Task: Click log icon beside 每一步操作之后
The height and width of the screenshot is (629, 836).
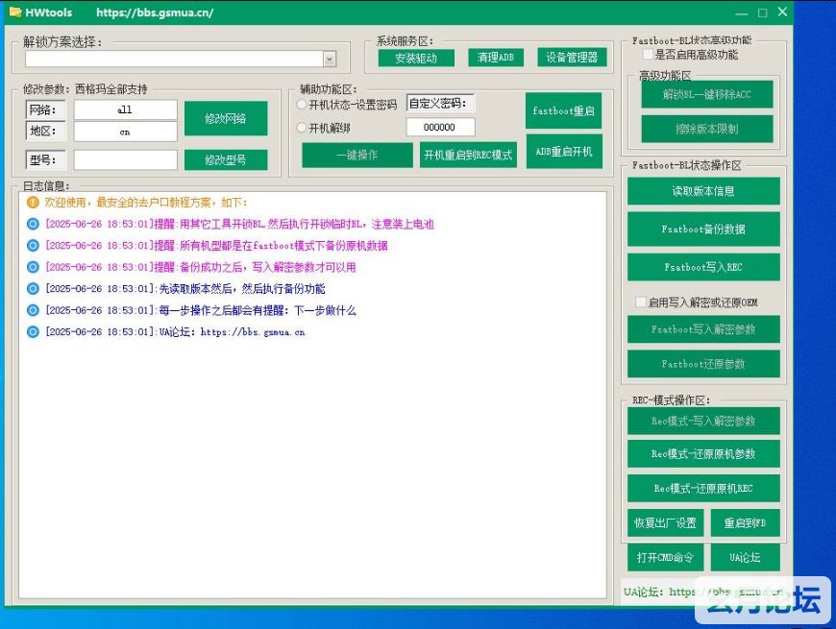Action: pos(33,310)
